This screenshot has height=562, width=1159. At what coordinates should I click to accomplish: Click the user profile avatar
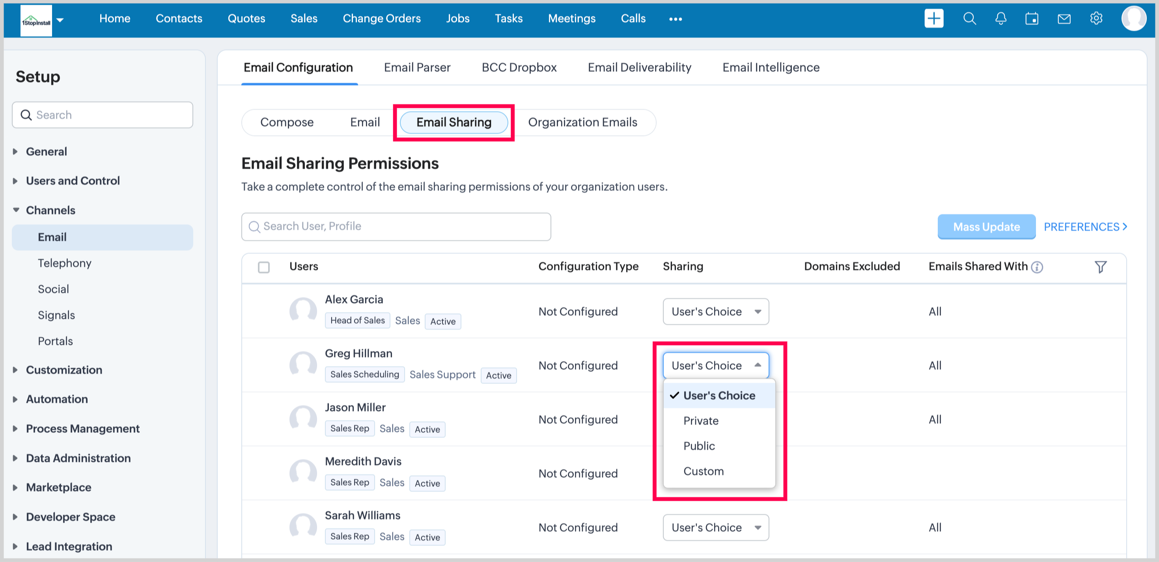click(1133, 19)
